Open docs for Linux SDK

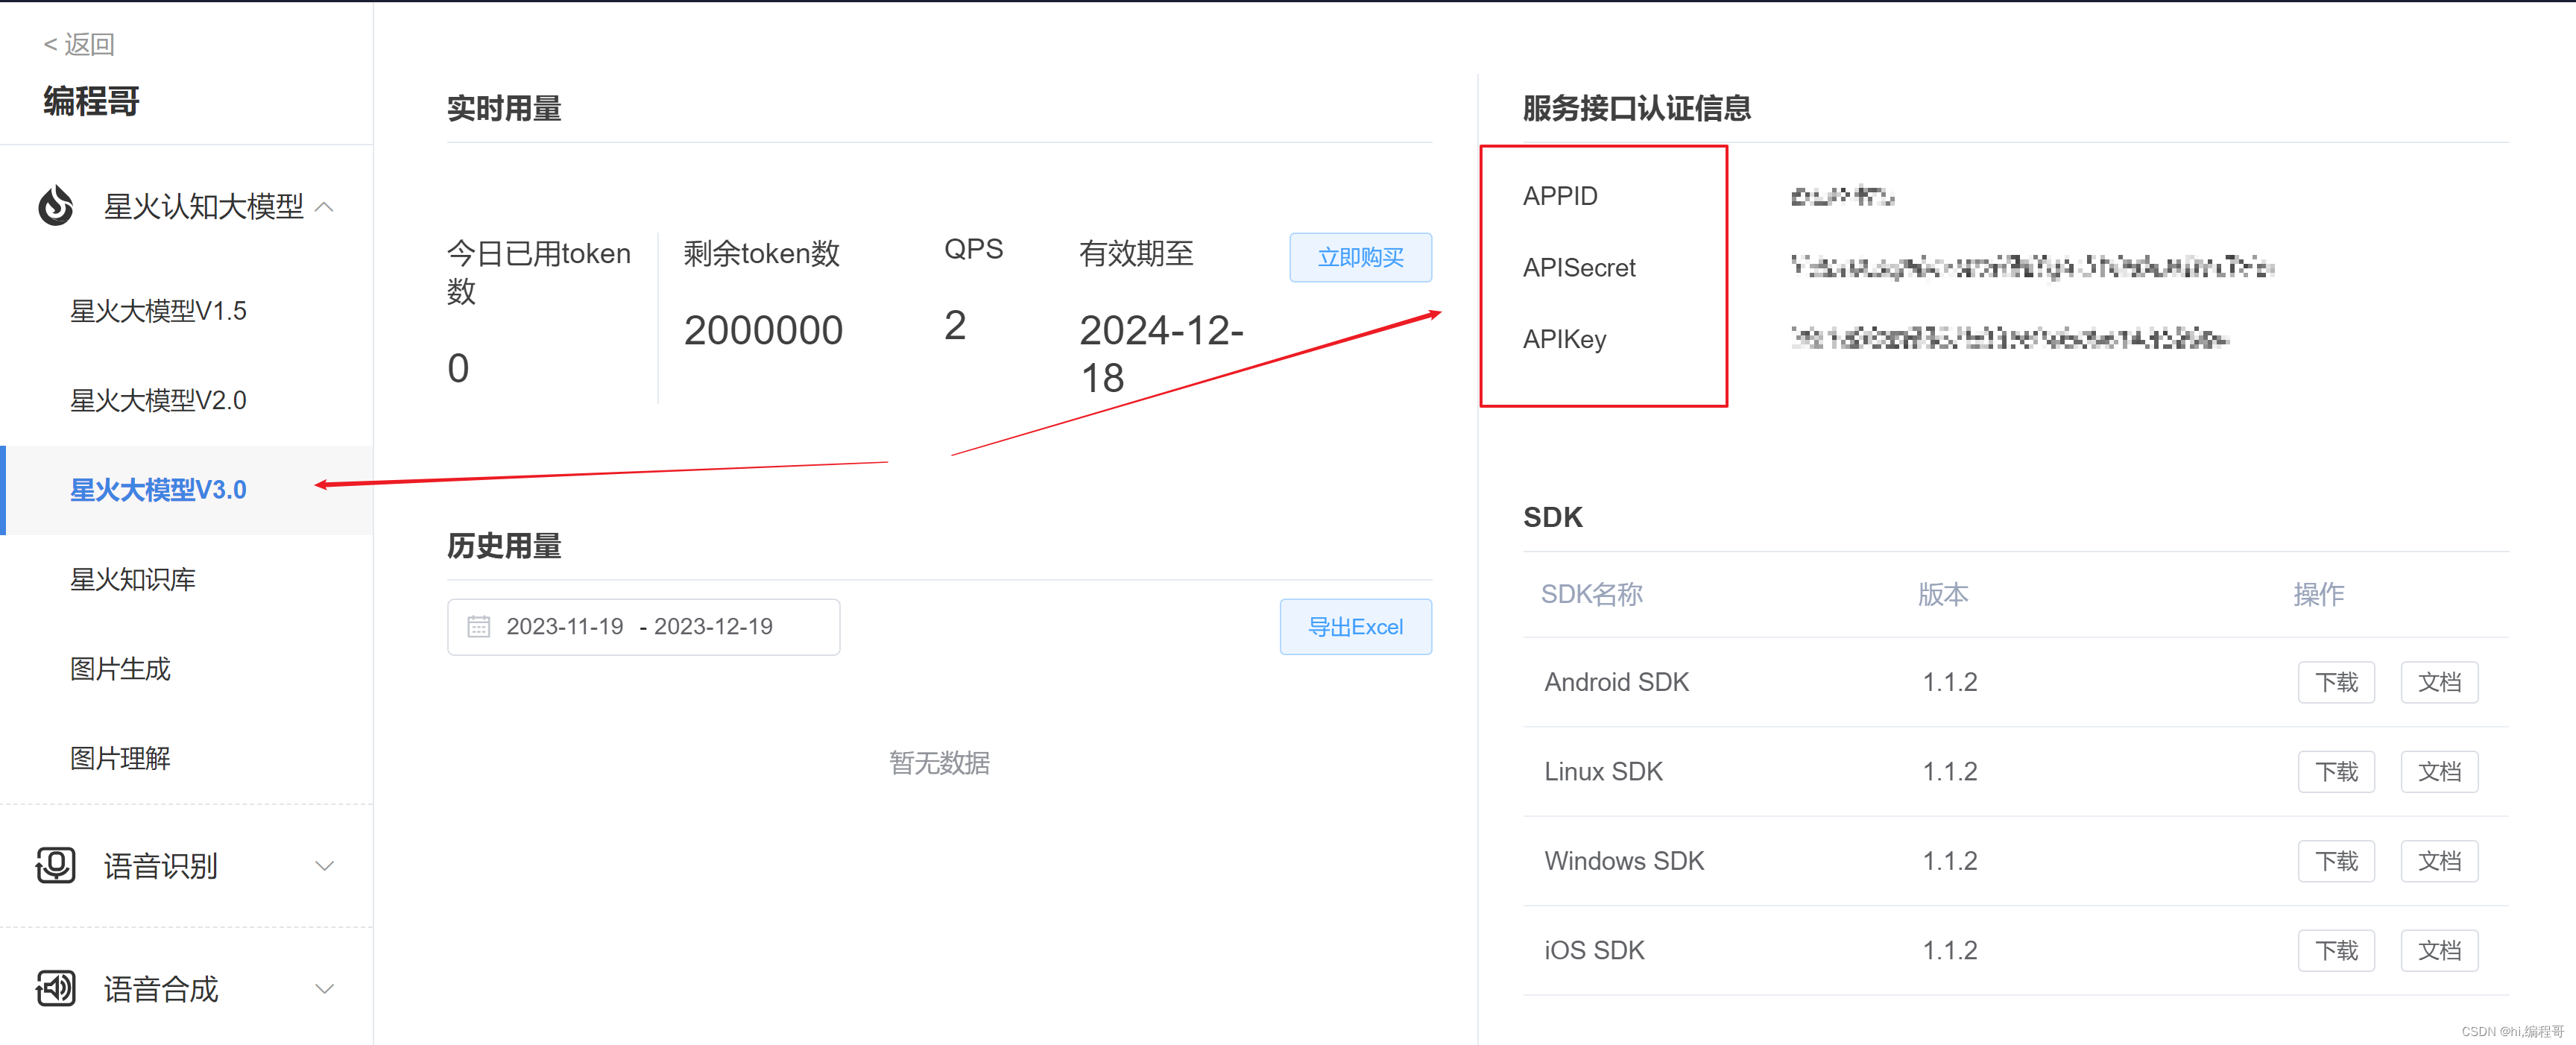(x=2439, y=772)
